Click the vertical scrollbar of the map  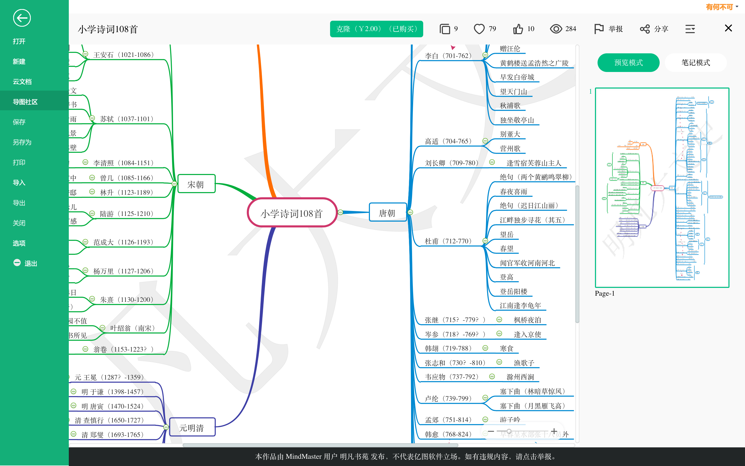click(577, 254)
